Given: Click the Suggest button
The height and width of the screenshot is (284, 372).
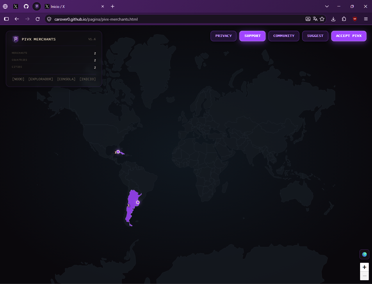Looking at the screenshot, I should (315, 36).
